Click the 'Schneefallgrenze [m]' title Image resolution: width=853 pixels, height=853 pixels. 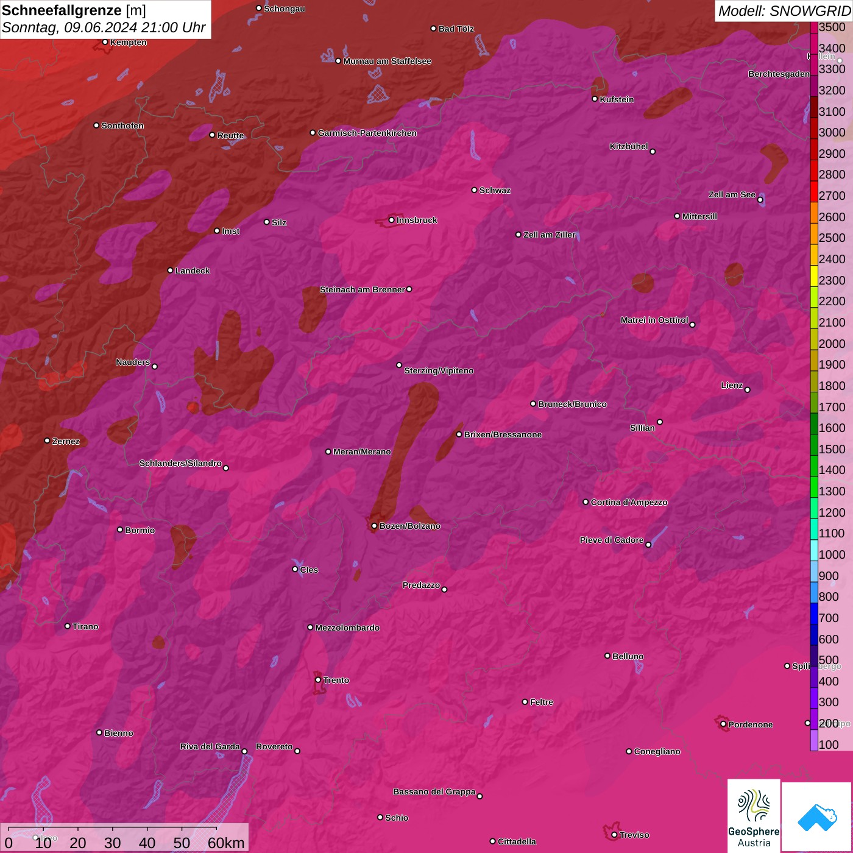click(74, 10)
